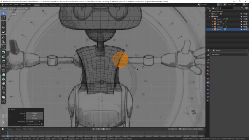Select the Bevel tool
This screenshot has height=140, width=249.
(x=4, y=61)
